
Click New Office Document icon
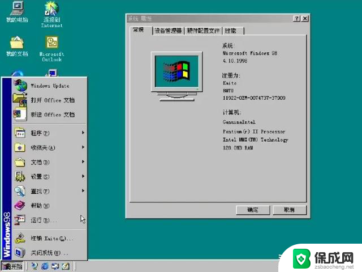[20, 114]
